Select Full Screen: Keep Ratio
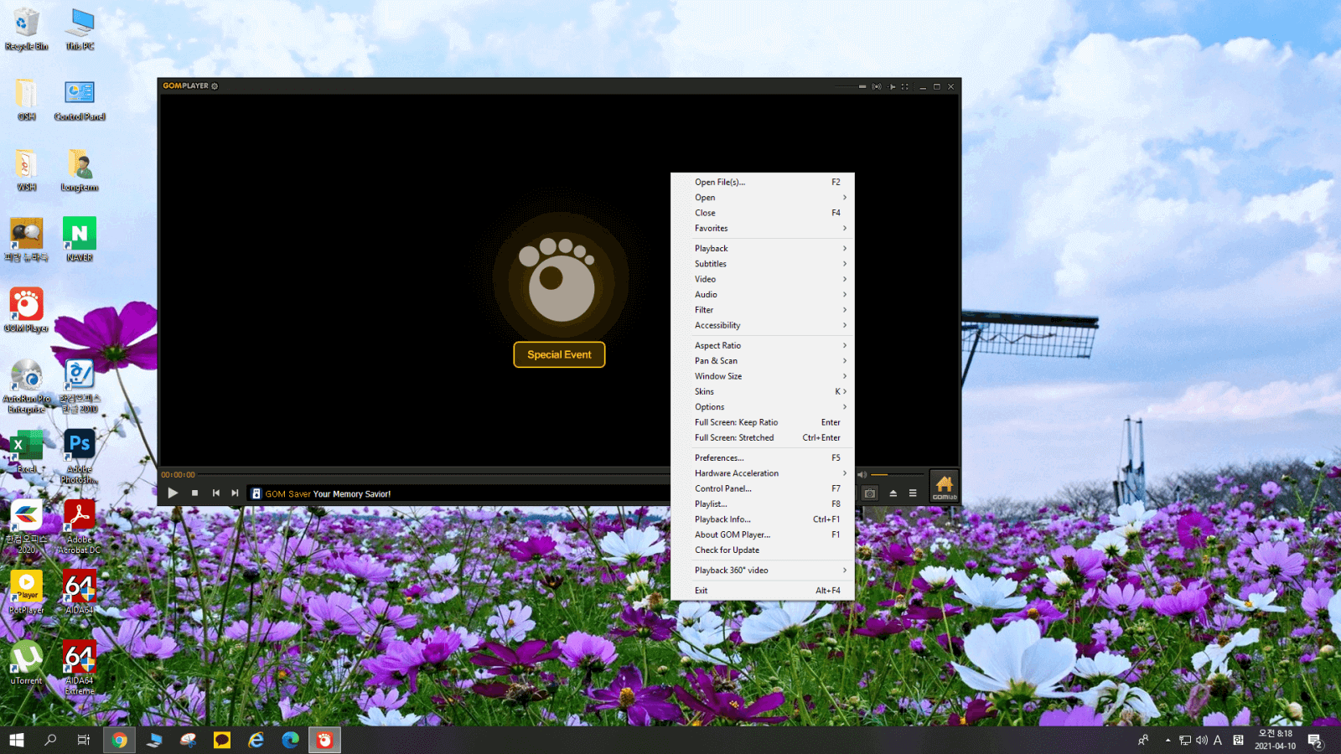 coord(763,422)
